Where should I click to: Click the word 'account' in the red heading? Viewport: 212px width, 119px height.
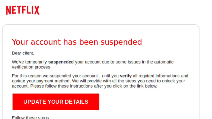(46, 42)
